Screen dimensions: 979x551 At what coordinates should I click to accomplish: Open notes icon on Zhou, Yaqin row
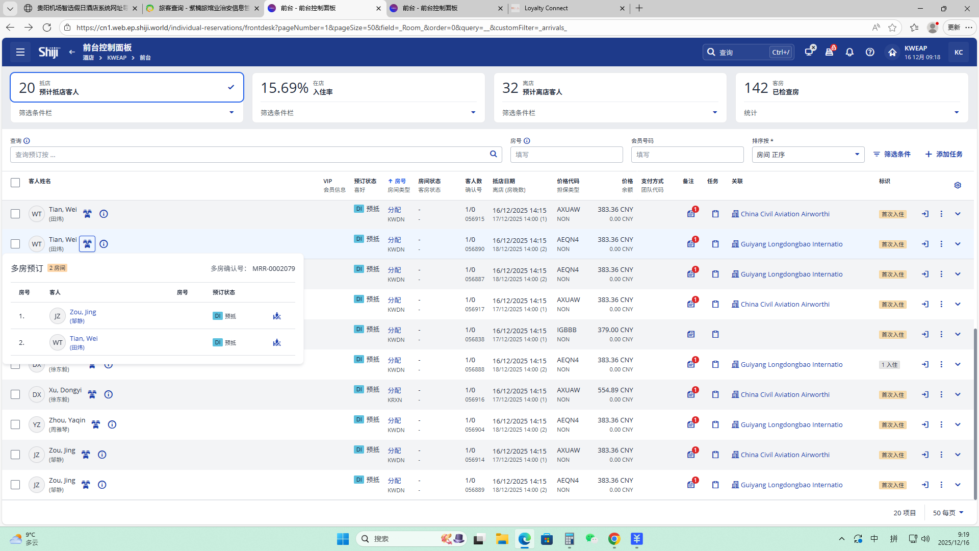click(x=691, y=424)
